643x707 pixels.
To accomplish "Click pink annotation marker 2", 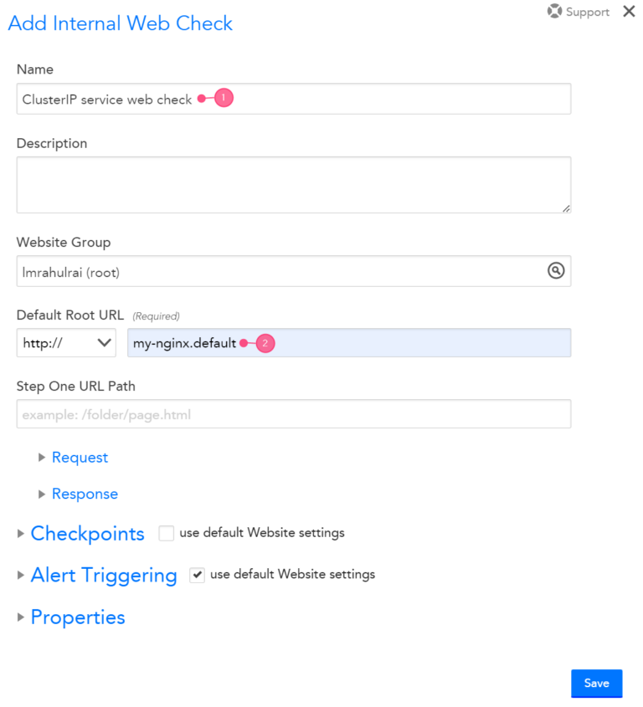I will point(265,343).
